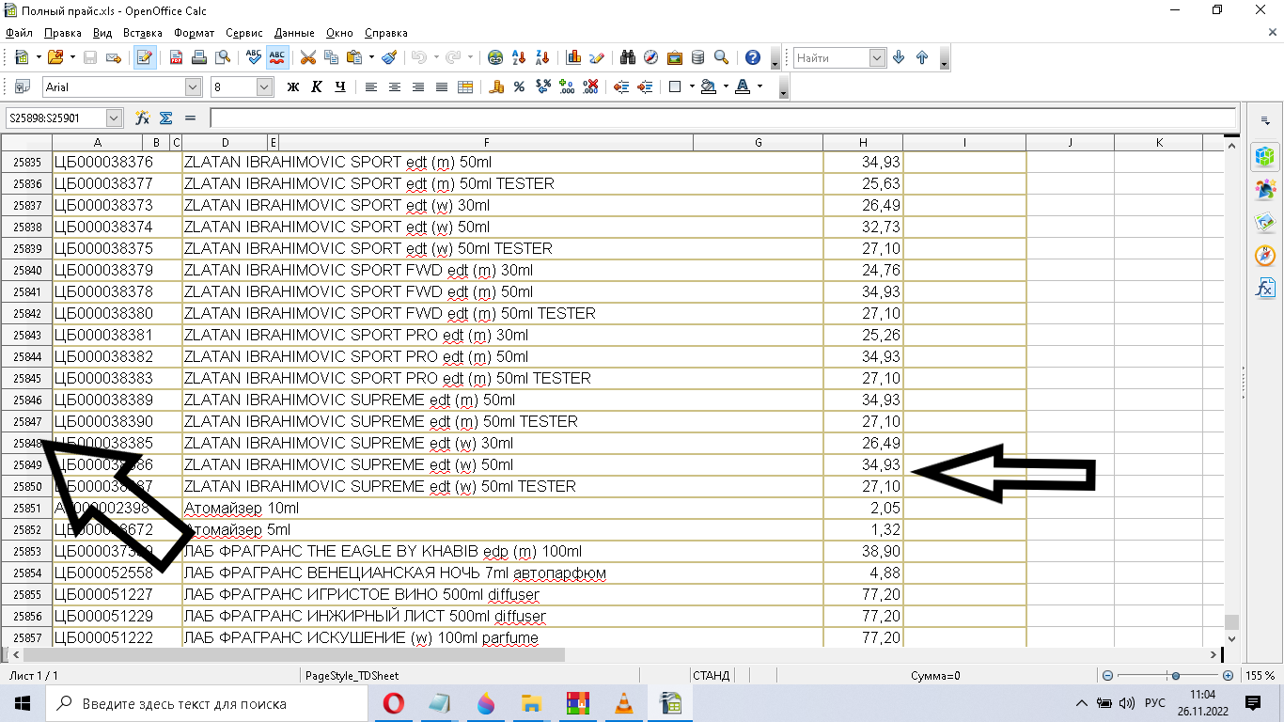The height and width of the screenshot is (722, 1284).
Task: Run the spelling check
Action: 254,57
